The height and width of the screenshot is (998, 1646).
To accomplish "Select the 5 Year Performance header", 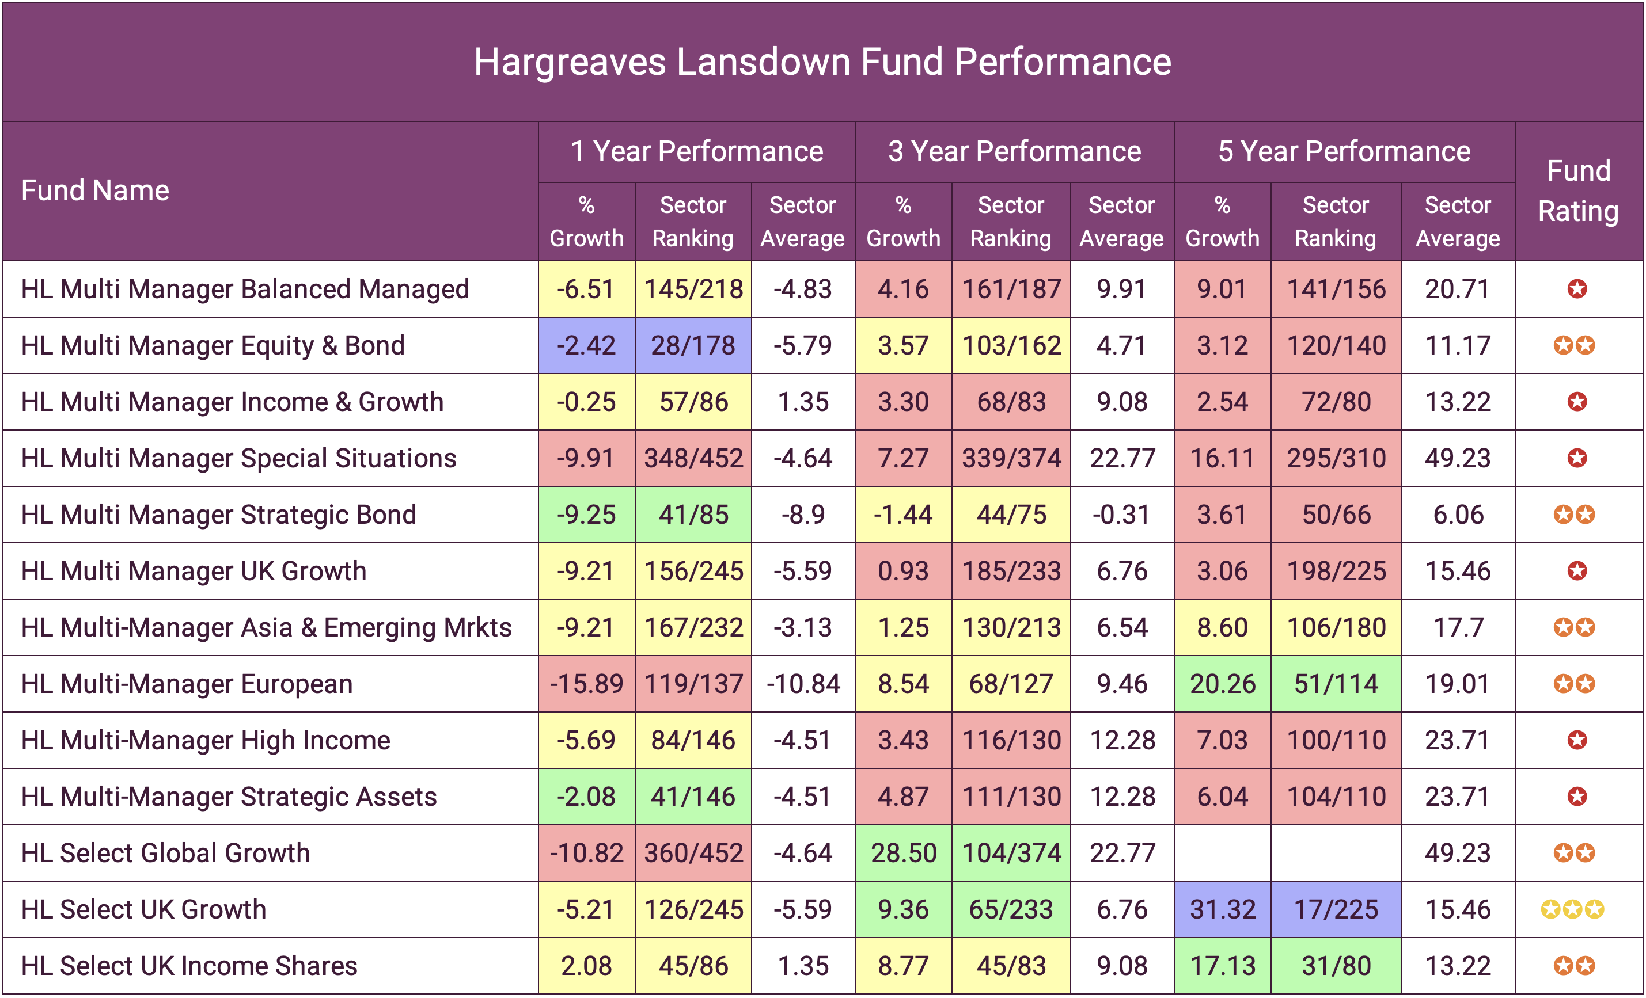I will (1344, 151).
